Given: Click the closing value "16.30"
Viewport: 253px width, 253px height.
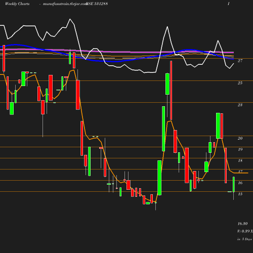Looking at the screenshot, I should pos(242,224).
